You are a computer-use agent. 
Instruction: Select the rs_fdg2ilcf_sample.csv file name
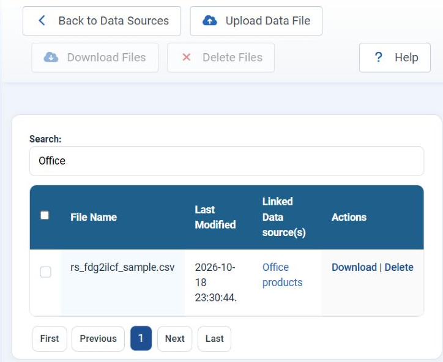coord(122,267)
